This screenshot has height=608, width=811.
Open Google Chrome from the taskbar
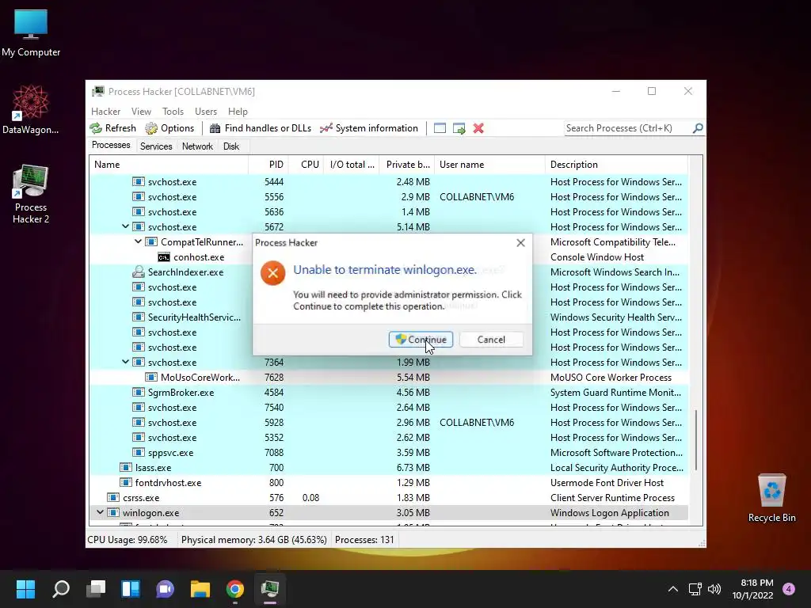(234, 589)
